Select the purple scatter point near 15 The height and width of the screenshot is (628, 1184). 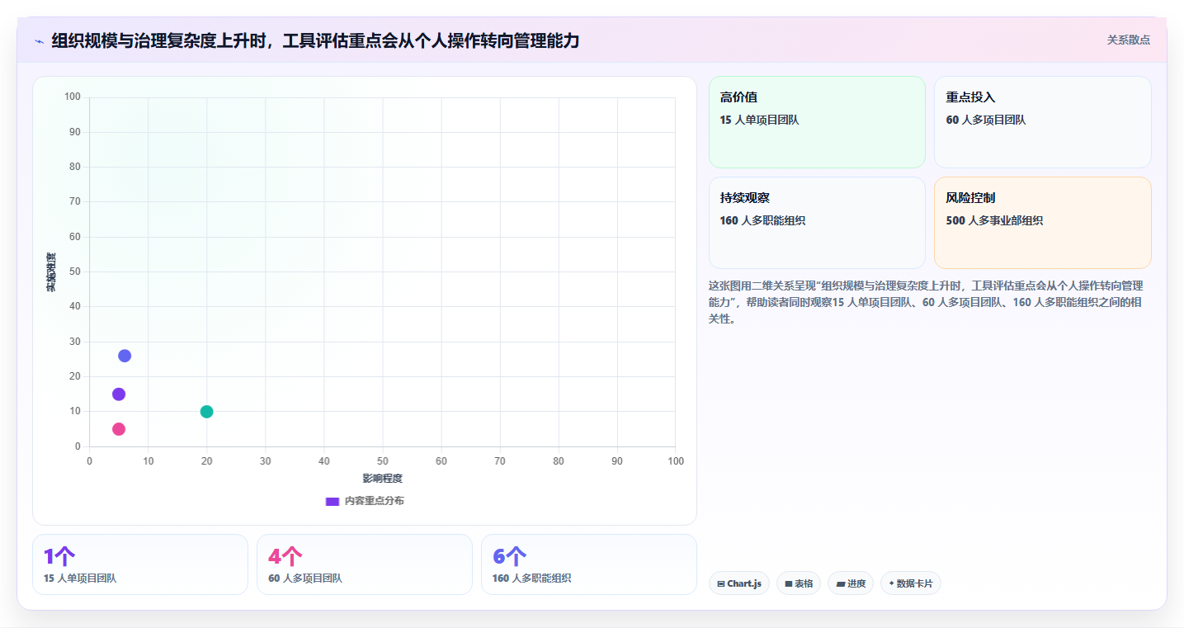[x=119, y=394]
